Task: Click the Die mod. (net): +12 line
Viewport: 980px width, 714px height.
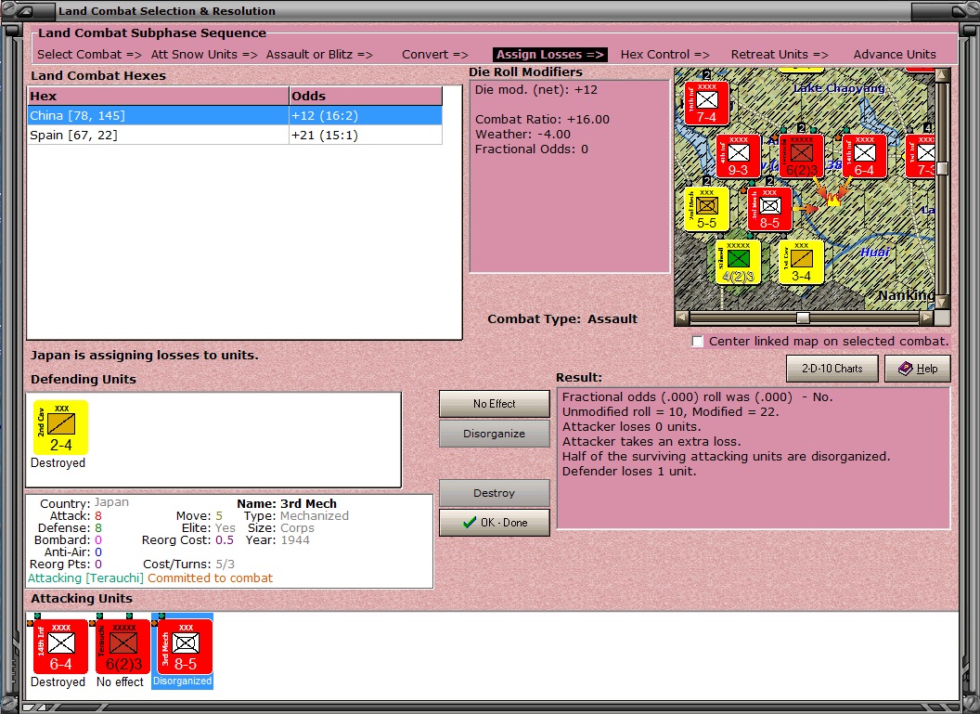Action: pos(536,89)
